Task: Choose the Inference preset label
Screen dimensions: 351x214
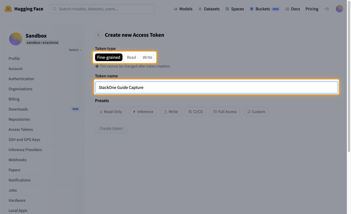Action: 145,112
